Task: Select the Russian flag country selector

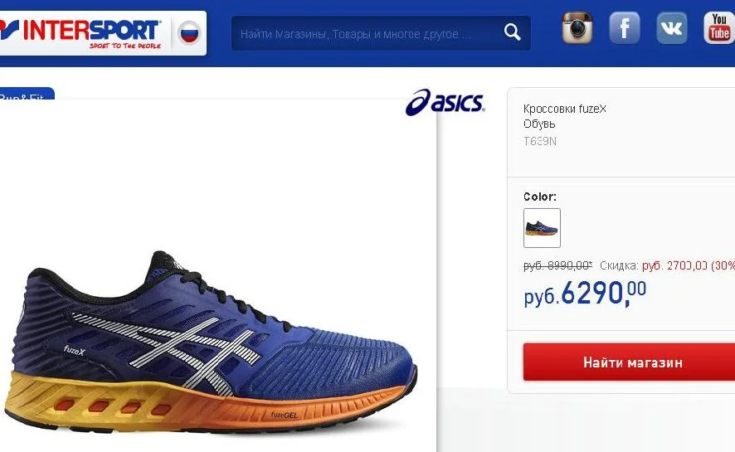Action: [189, 33]
